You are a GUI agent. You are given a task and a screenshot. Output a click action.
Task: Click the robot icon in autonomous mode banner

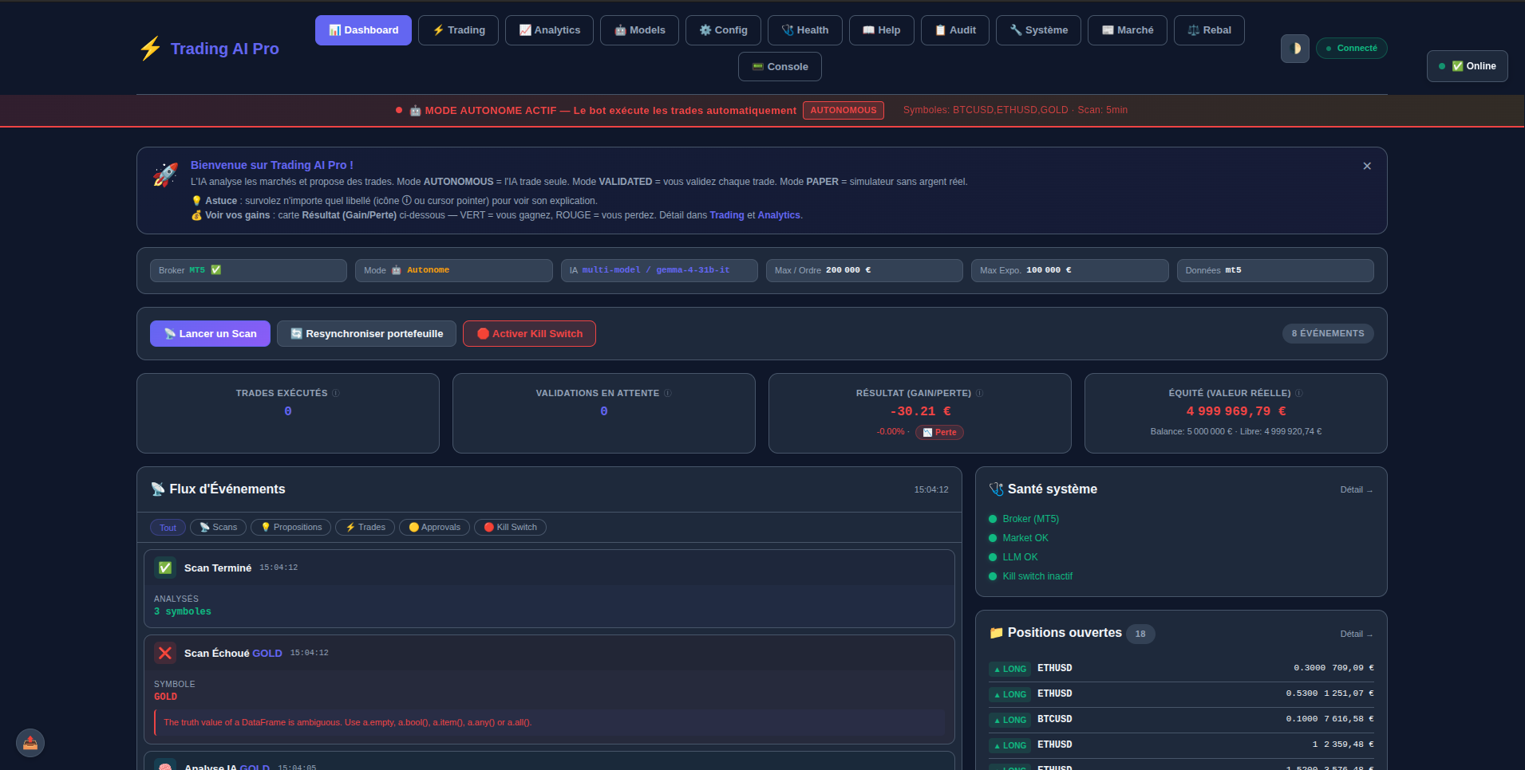[415, 111]
